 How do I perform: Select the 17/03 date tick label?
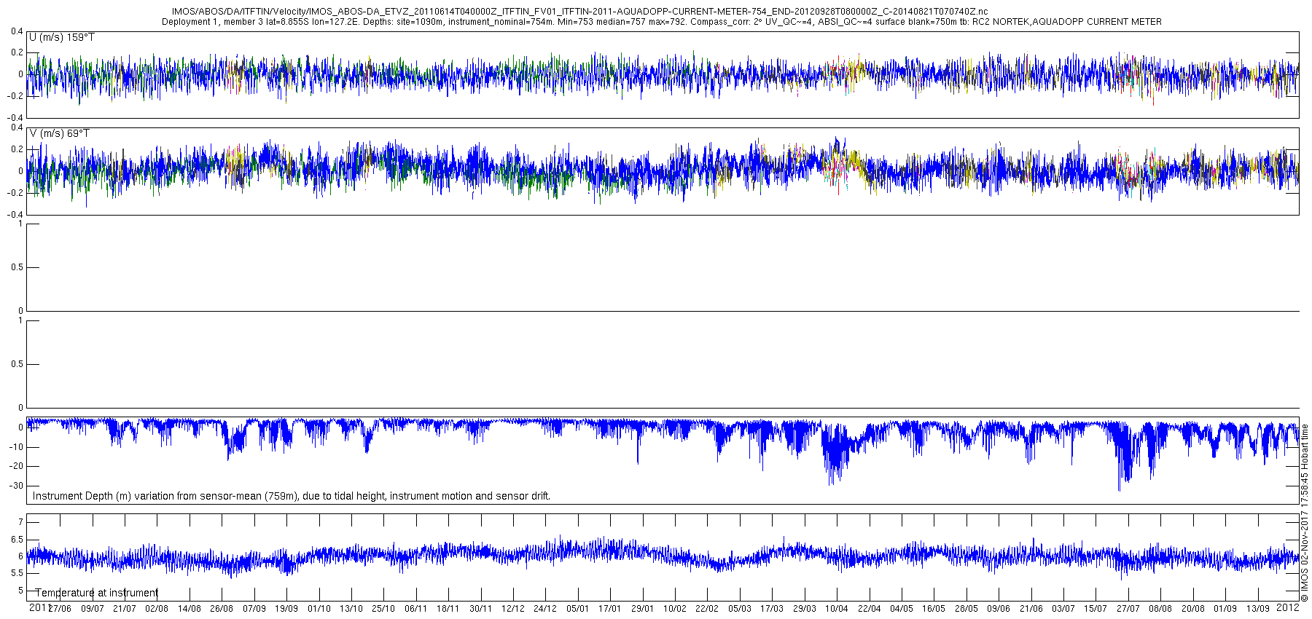click(x=772, y=609)
